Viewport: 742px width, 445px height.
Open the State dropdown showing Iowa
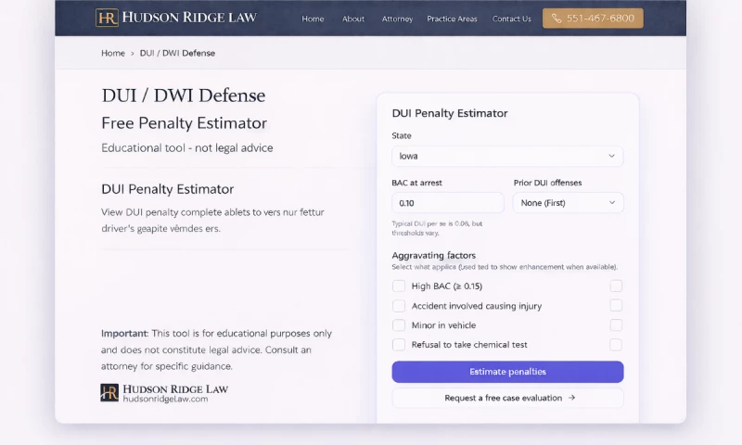click(507, 156)
